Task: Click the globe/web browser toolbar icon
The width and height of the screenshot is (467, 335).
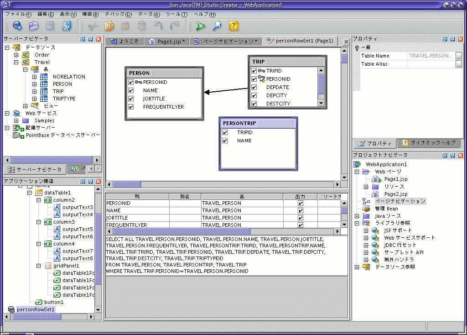Action: pos(17,26)
